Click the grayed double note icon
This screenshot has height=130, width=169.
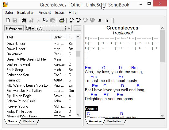point(93,20)
